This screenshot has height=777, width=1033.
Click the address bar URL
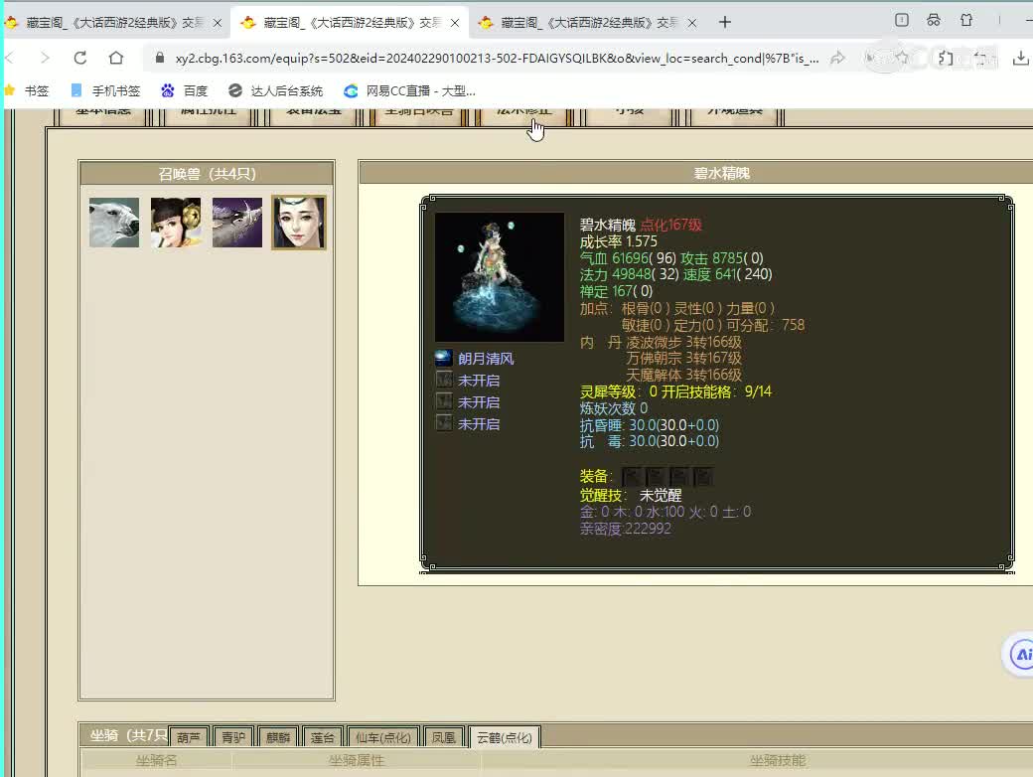[x=497, y=58]
